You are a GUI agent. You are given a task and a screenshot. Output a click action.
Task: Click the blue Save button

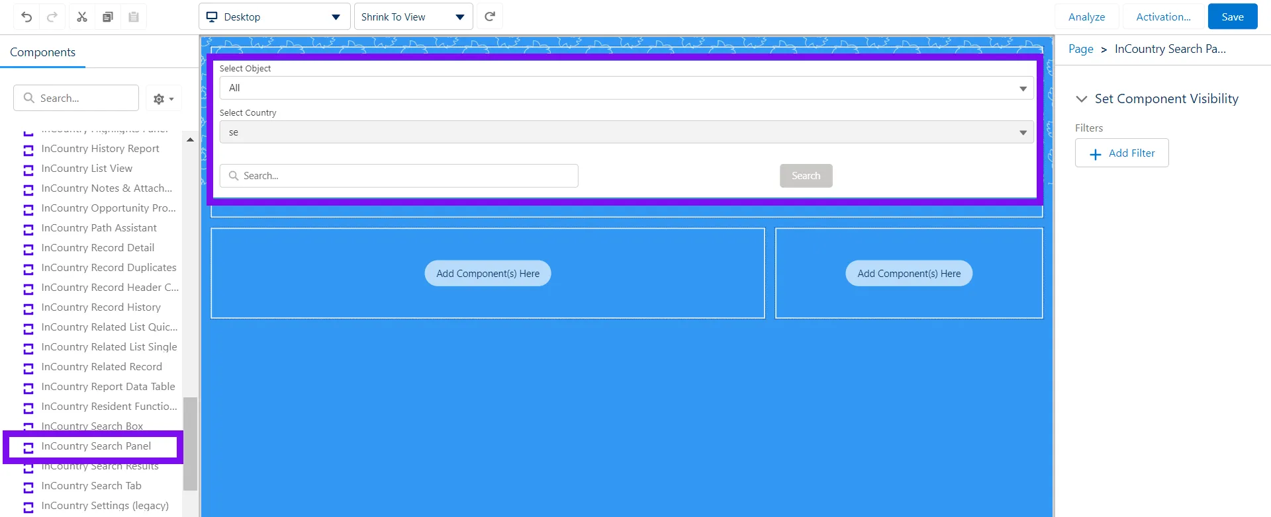pos(1232,17)
